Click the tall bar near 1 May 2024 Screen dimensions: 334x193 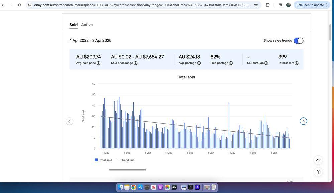229,125
